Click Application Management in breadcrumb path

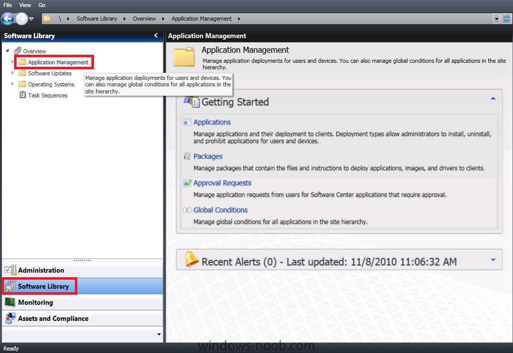(x=201, y=19)
